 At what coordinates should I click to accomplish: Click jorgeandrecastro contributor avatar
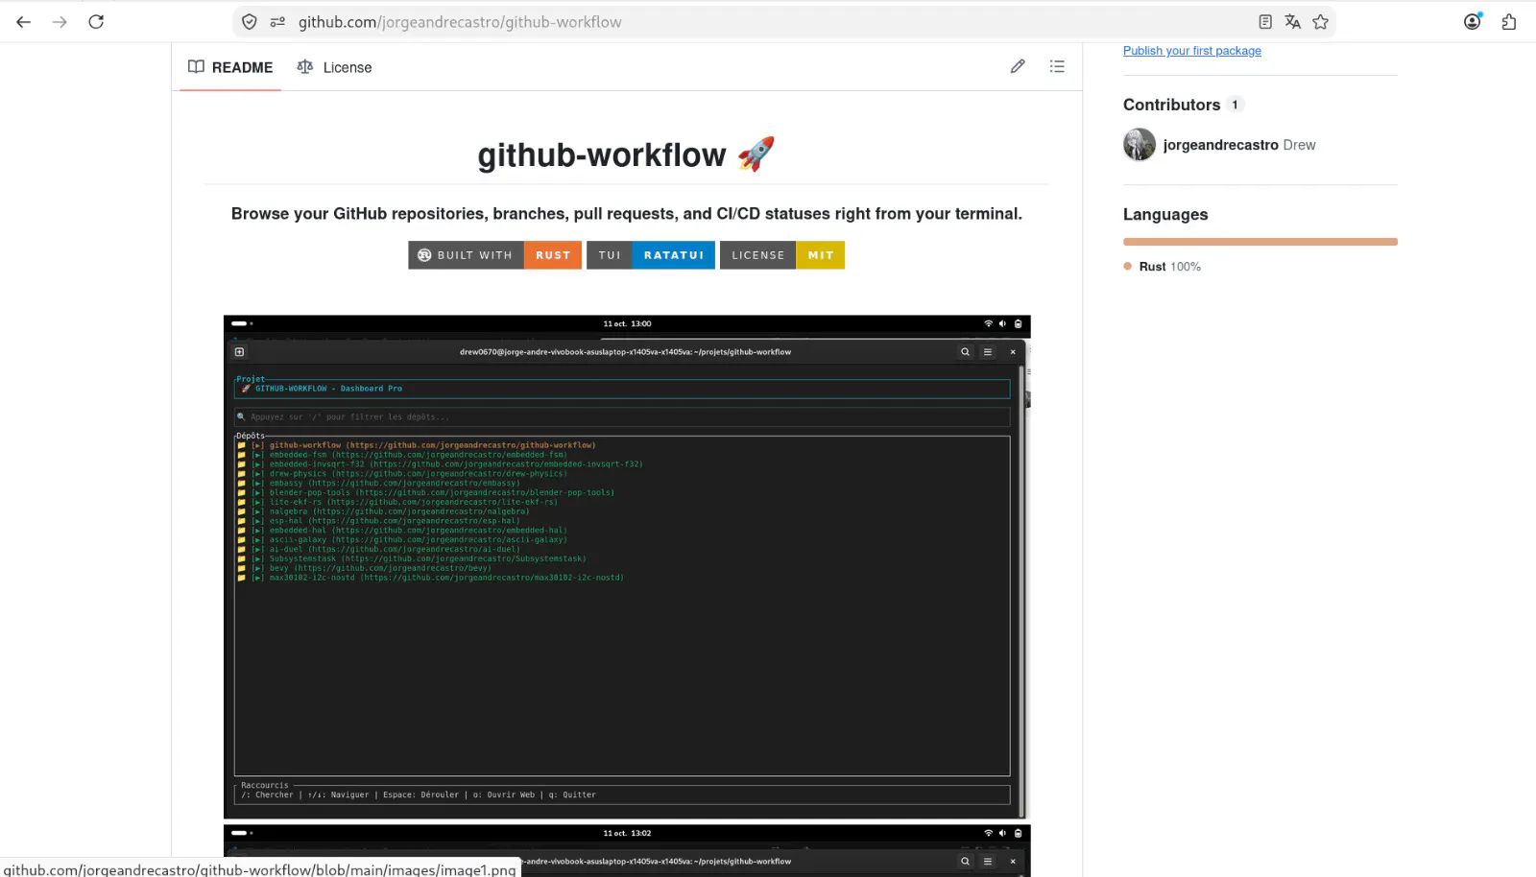[1140, 145]
